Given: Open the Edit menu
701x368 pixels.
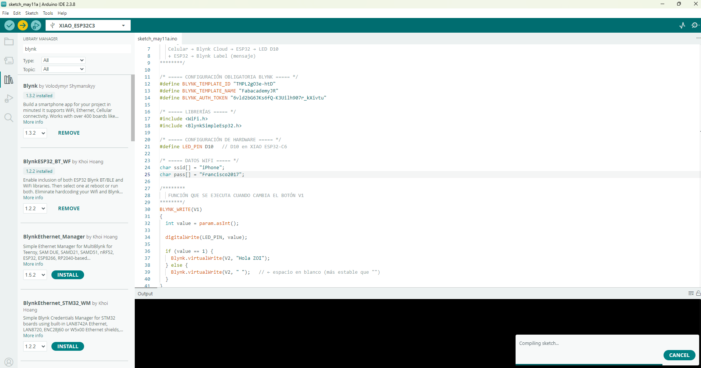Looking at the screenshot, I should pyautogui.click(x=17, y=13).
